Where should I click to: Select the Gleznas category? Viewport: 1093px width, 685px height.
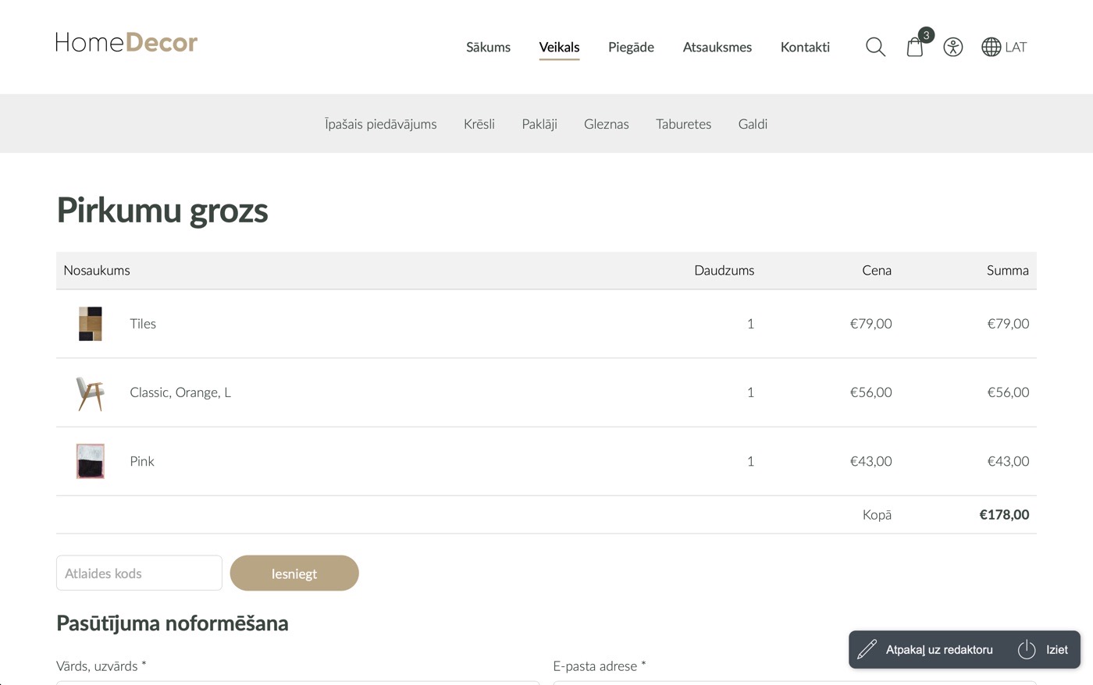606,124
